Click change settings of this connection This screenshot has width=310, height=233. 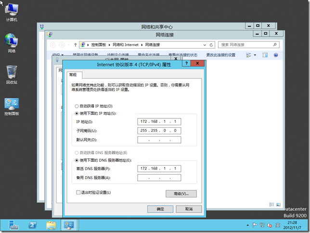tap(221, 55)
